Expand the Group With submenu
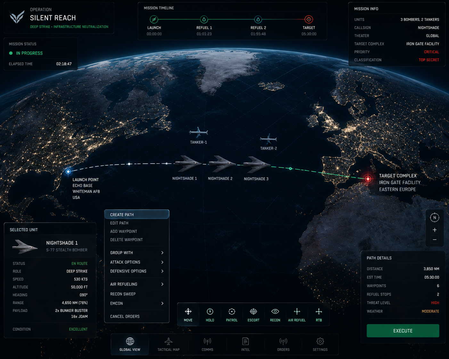449x359 pixels. pos(137,253)
